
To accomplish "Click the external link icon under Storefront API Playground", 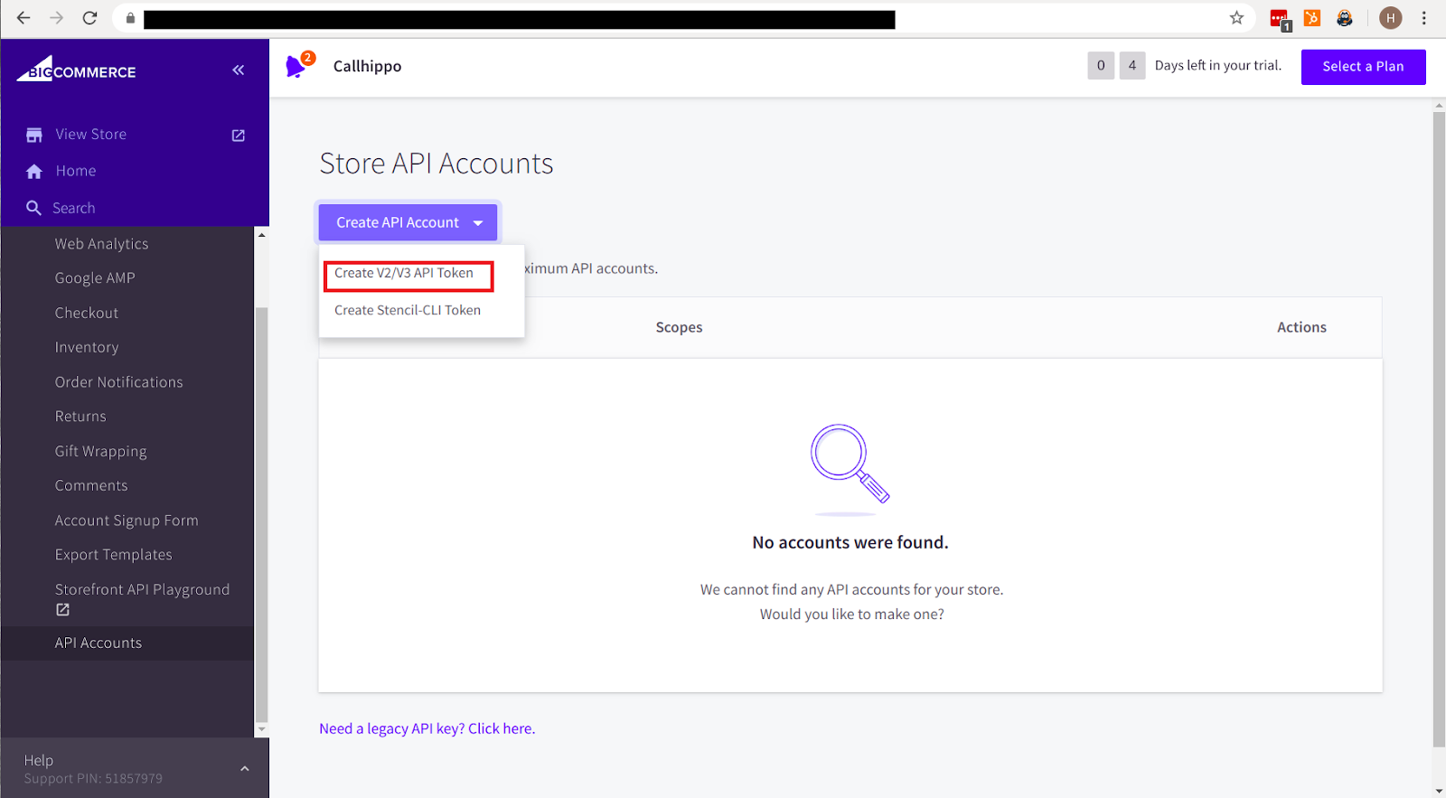I will [62, 610].
